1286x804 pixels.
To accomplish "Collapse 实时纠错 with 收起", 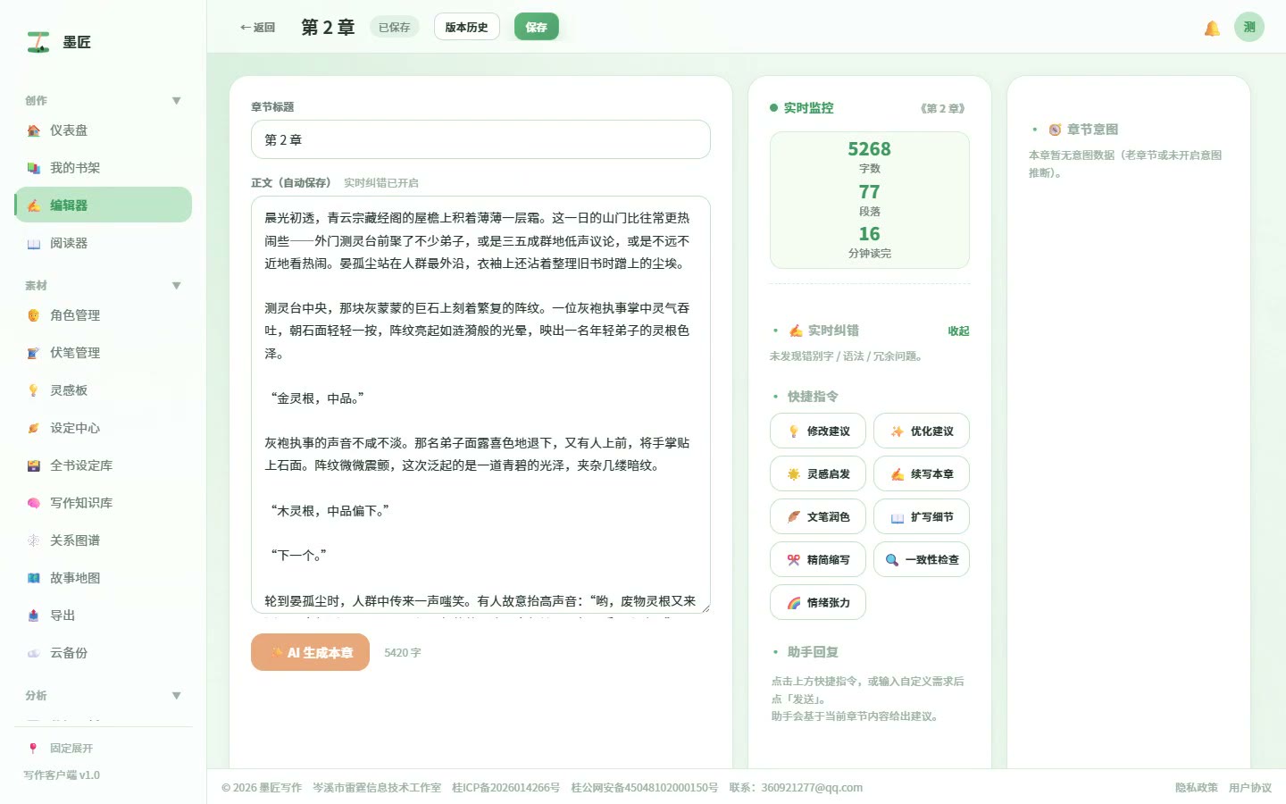I will 958,331.
